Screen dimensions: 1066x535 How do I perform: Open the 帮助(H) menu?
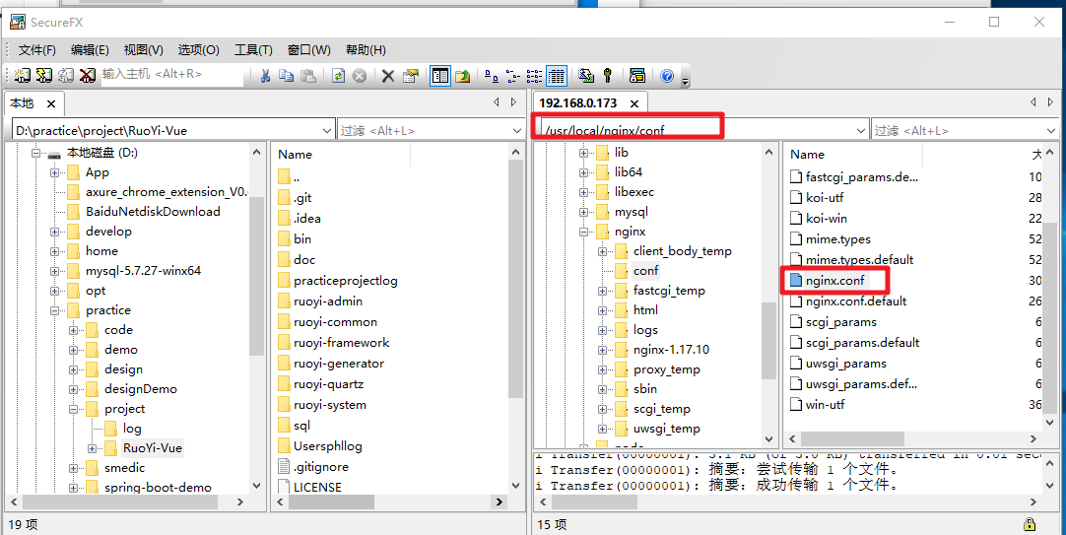(366, 49)
